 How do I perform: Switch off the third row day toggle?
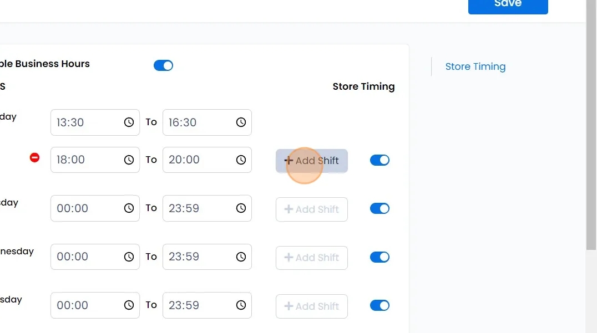point(380,208)
